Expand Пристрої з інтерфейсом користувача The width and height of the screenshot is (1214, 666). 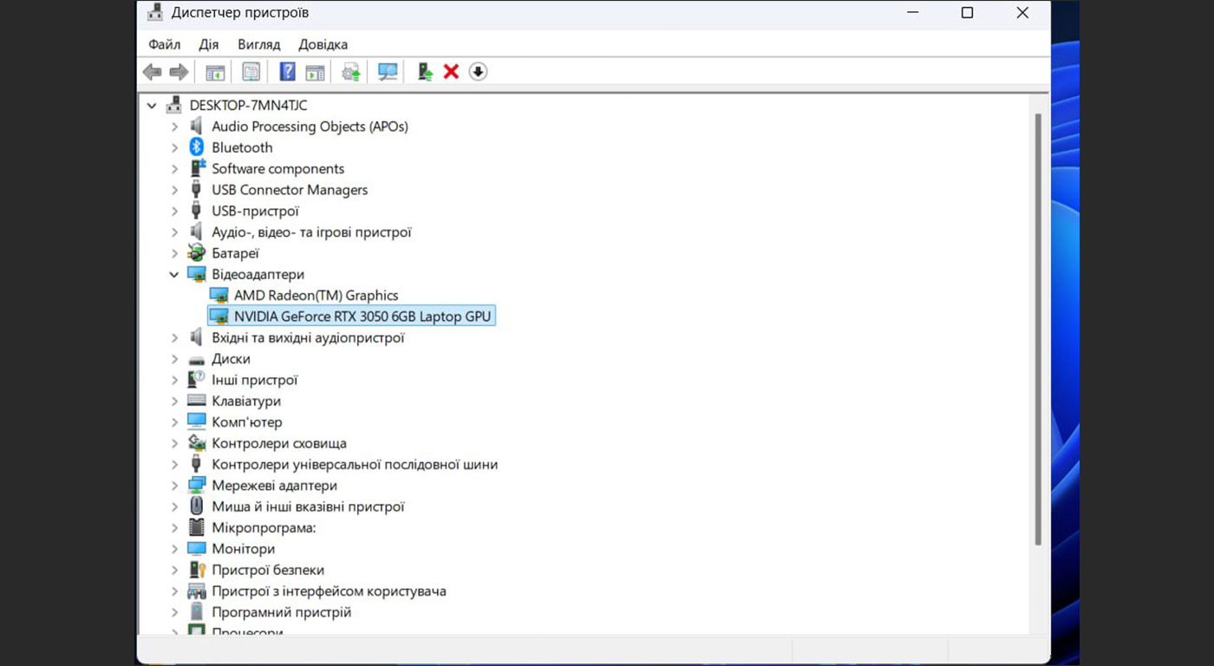coord(174,591)
